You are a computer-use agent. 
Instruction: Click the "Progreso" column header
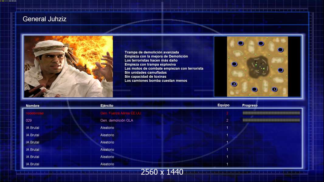tap(250, 105)
